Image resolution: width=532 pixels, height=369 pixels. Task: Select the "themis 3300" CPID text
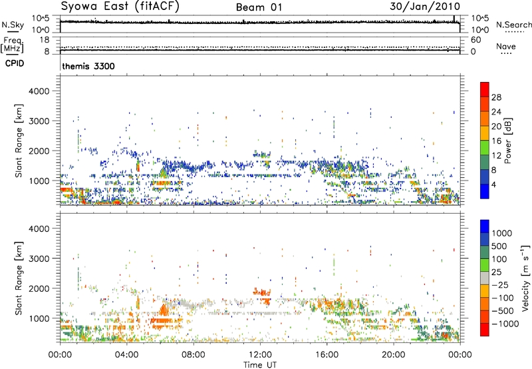click(x=88, y=66)
